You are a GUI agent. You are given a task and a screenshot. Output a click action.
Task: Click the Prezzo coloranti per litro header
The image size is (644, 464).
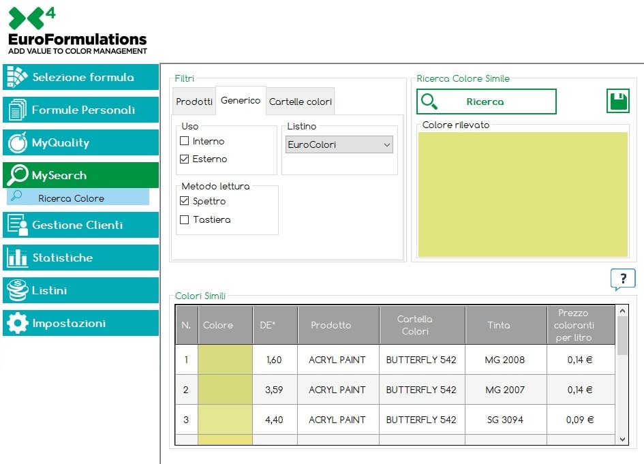(x=581, y=325)
